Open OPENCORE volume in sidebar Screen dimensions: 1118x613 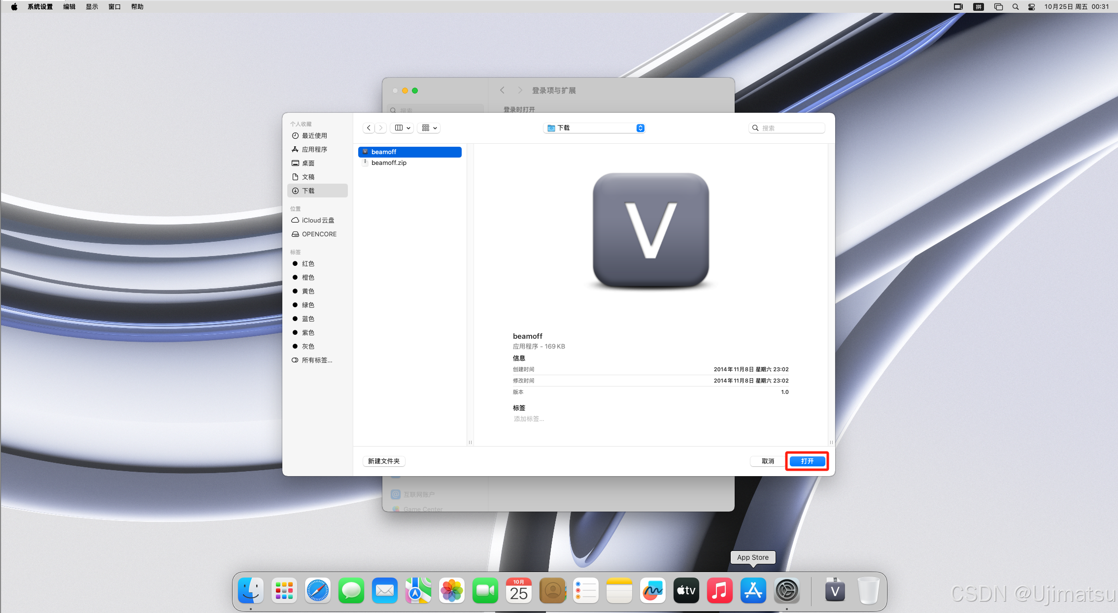click(x=317, y=234)
